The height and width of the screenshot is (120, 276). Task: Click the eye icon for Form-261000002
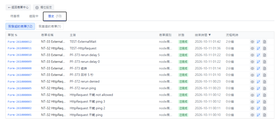pos(252,108)
